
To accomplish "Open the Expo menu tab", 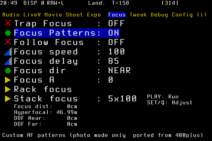I will point(94,15).
